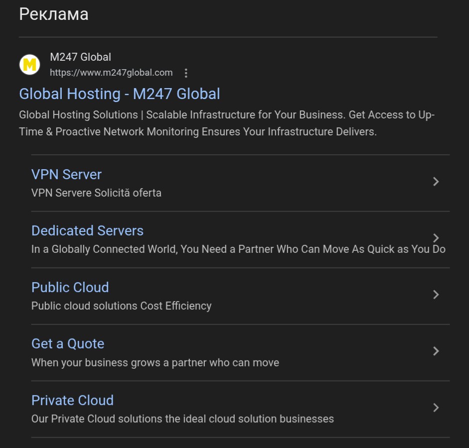Expand the Dedicated Servers row chevron
Screen dimensions: 469x448
pyautogui.click(x=436, y=238)
